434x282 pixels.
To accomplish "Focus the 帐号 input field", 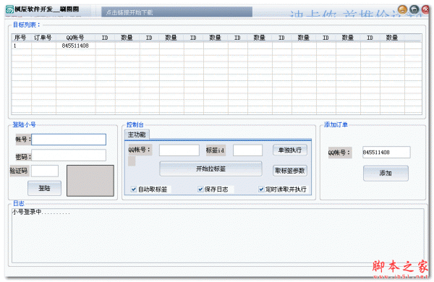I will (69, 140).
